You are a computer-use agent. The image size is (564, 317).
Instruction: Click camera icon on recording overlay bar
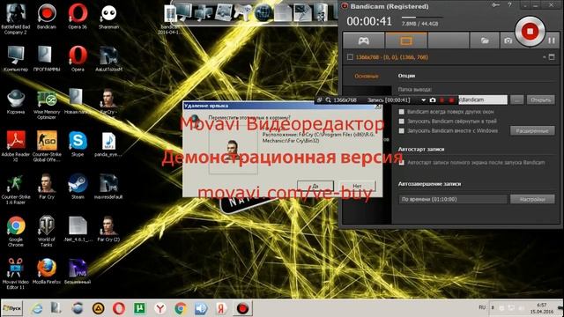tap(433, 100)
